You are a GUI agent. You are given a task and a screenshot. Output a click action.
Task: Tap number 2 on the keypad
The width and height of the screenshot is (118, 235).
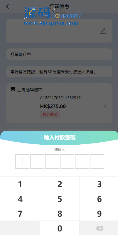pos(60,184)
